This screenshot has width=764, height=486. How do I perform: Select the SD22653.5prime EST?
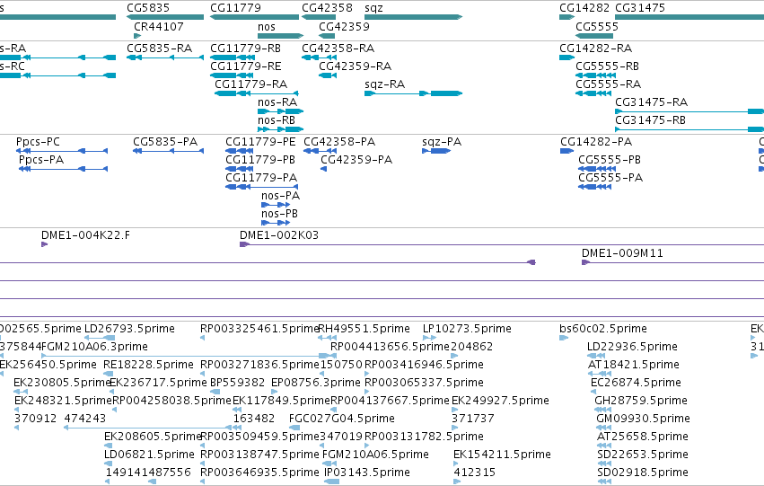(604, 464)
